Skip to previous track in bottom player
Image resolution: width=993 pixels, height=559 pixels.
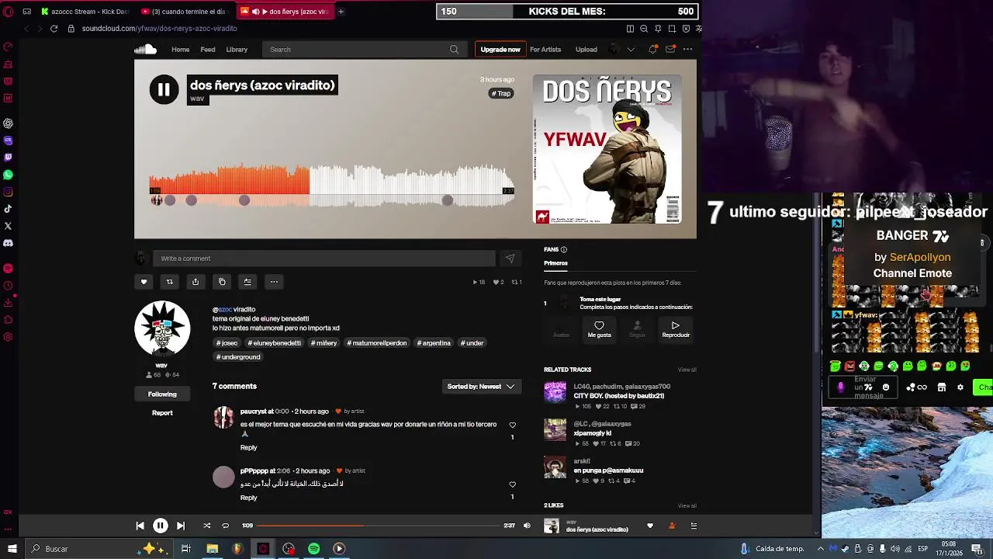[x=140, y=526]
